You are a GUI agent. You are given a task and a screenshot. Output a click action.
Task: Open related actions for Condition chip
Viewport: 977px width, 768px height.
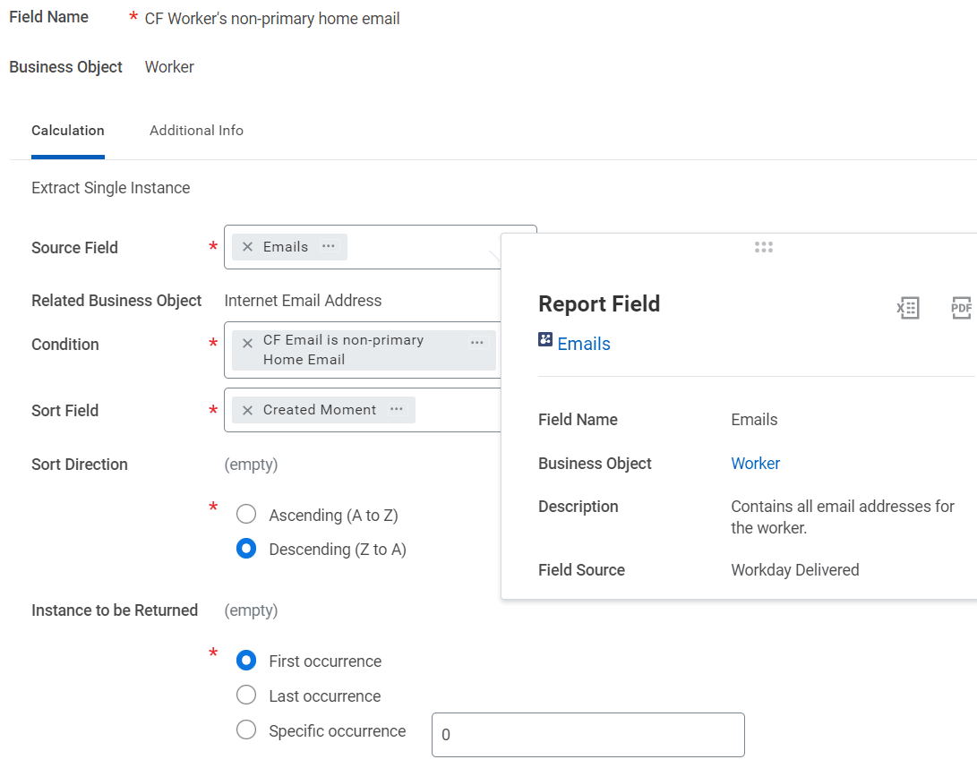pos(476,342)
